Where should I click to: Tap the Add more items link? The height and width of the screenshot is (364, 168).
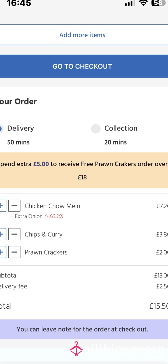(82, 35)
